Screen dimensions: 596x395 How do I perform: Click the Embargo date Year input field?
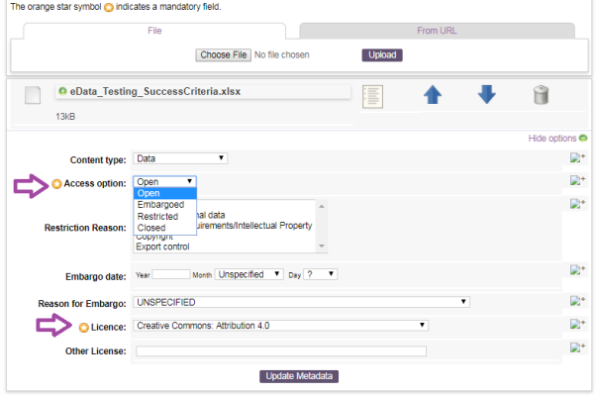[x=171, y=274]
